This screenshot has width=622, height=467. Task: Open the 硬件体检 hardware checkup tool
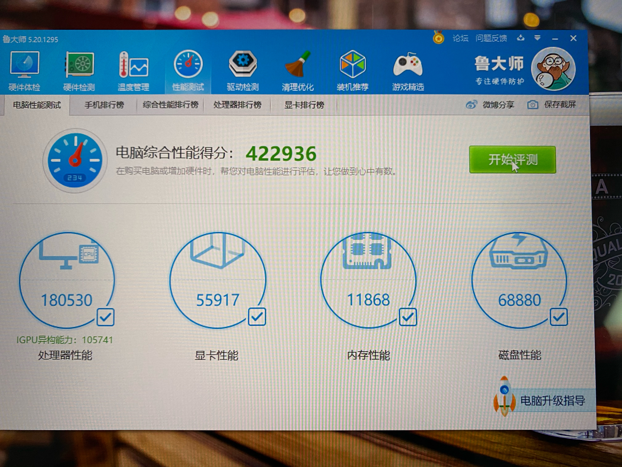(24, 68)
